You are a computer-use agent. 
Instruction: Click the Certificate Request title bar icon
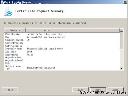point(2,2)
